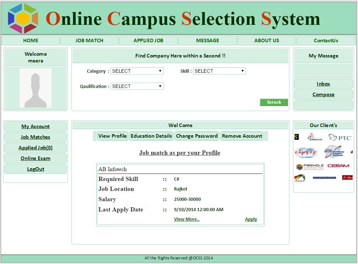The image size is (358, 264).
Task: Click Apply link for AB Infotech job
Action: 251,219
